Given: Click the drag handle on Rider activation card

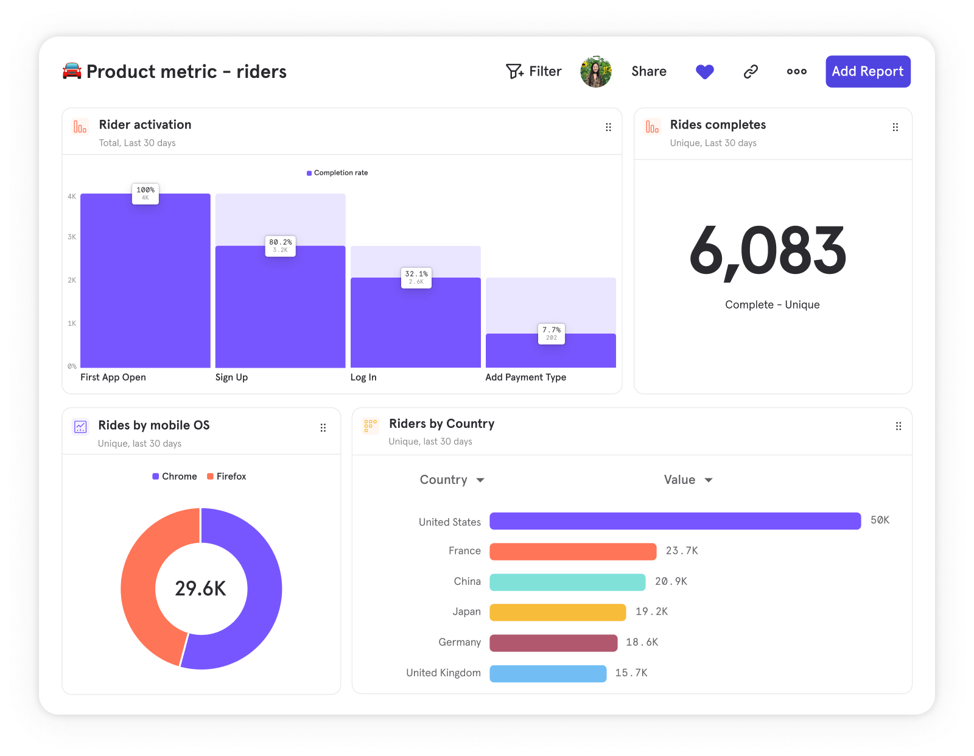Looking at the screenshot, I should coord(608,127).
